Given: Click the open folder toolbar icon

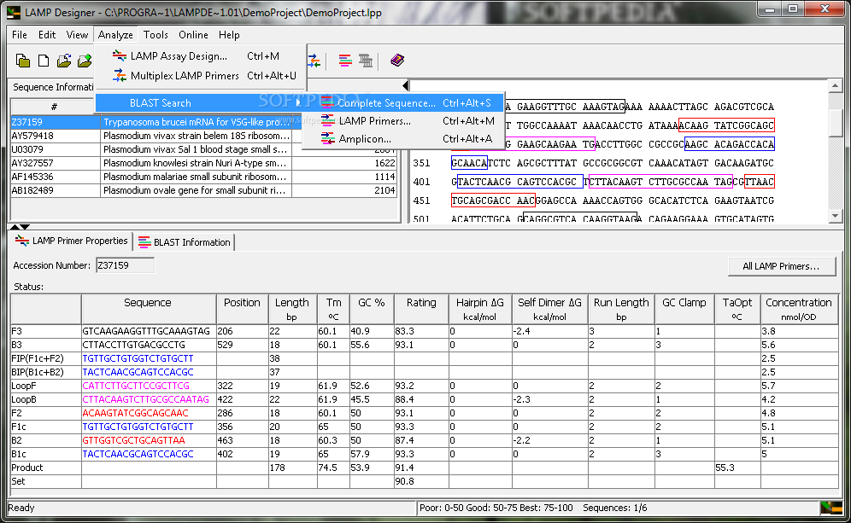Looking at the screenshot, I should 64,61.
